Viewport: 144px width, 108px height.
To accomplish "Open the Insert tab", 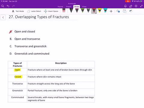I will (69, 7).
